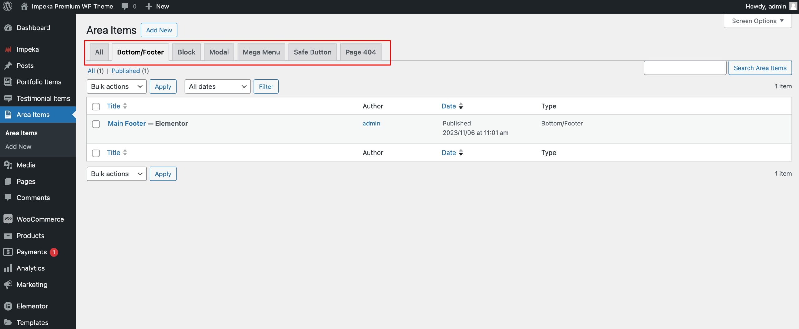
Task: Click the Search Area Items text field
Action: coord(685,68)
